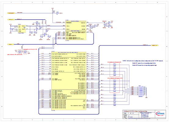
Task: Click the thick blue PORTS bus line
Action: 125,46
